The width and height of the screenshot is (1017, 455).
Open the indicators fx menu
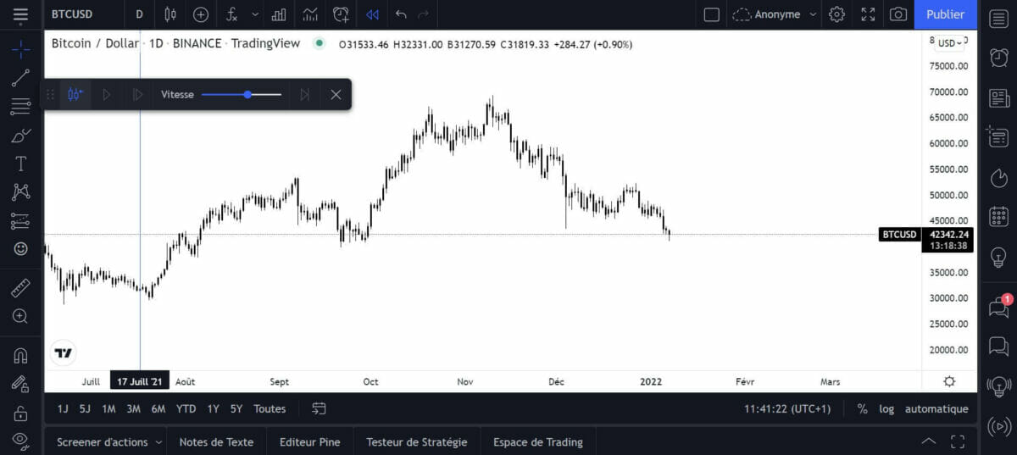[231, 14]
